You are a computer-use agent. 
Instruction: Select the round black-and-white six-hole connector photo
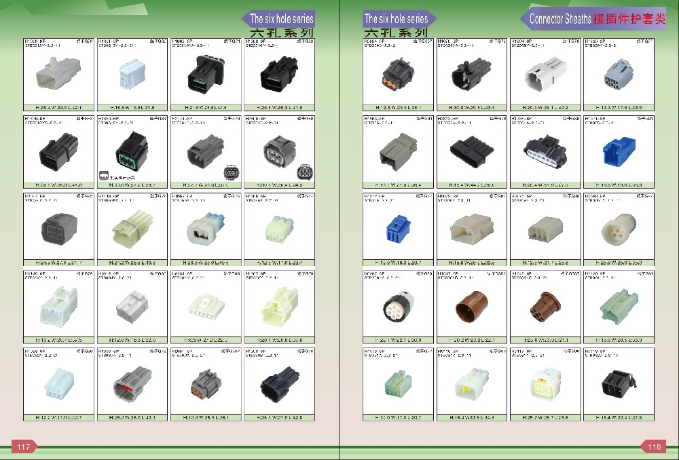pos(399,307)
